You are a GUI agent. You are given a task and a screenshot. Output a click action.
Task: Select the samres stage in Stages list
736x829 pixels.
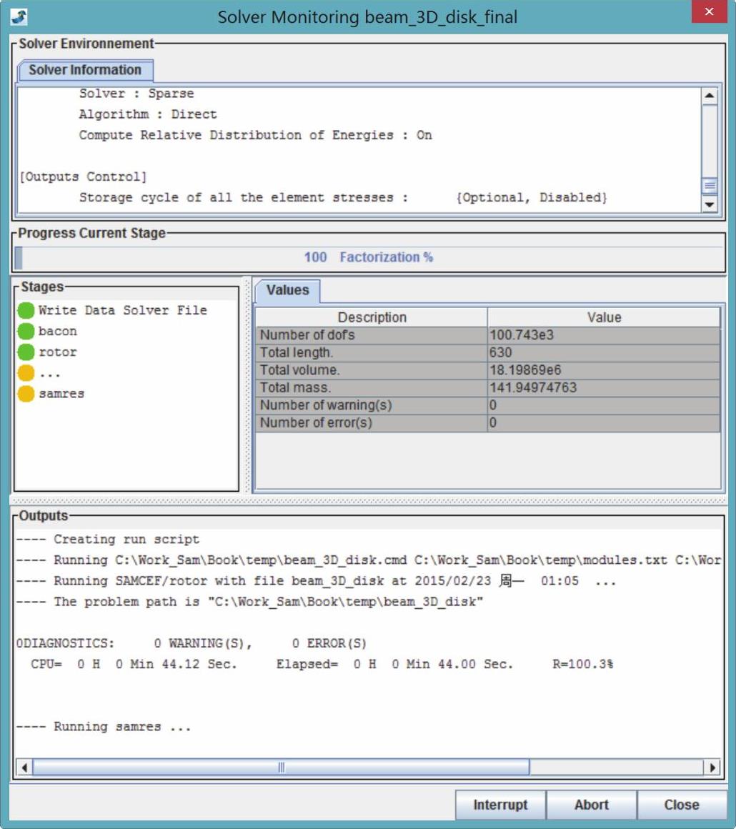(x=61, y=394)
